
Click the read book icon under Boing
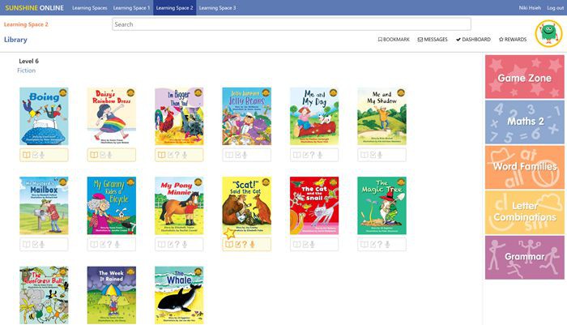click(26, 155)
